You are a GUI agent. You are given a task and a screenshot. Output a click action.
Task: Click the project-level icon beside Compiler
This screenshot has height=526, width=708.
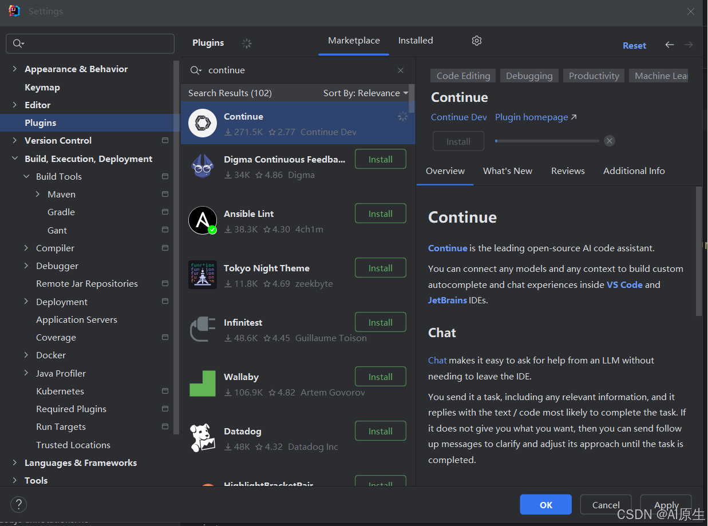point(165,248)
